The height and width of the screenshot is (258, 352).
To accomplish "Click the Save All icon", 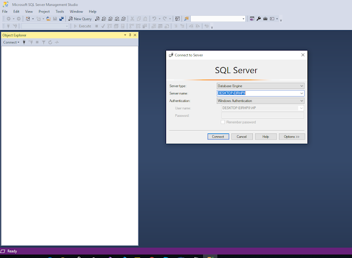I will [62, 19].
